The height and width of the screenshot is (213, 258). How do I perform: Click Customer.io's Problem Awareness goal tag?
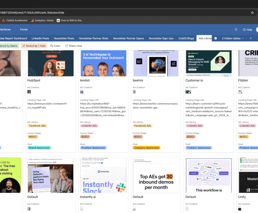199,148
